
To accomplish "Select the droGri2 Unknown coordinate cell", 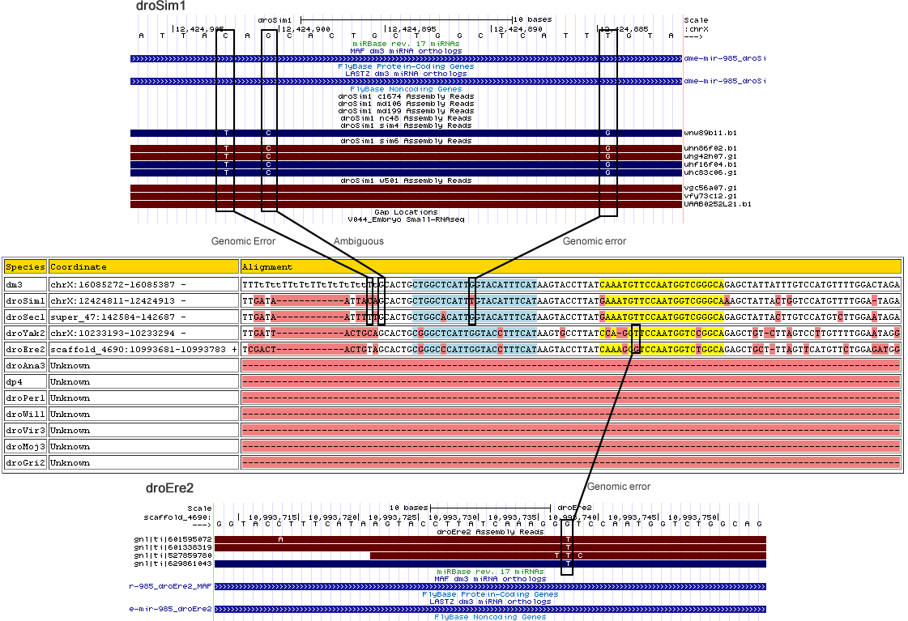I will (143, 462).
